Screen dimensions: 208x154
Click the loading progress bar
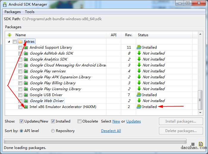point(95,141)
